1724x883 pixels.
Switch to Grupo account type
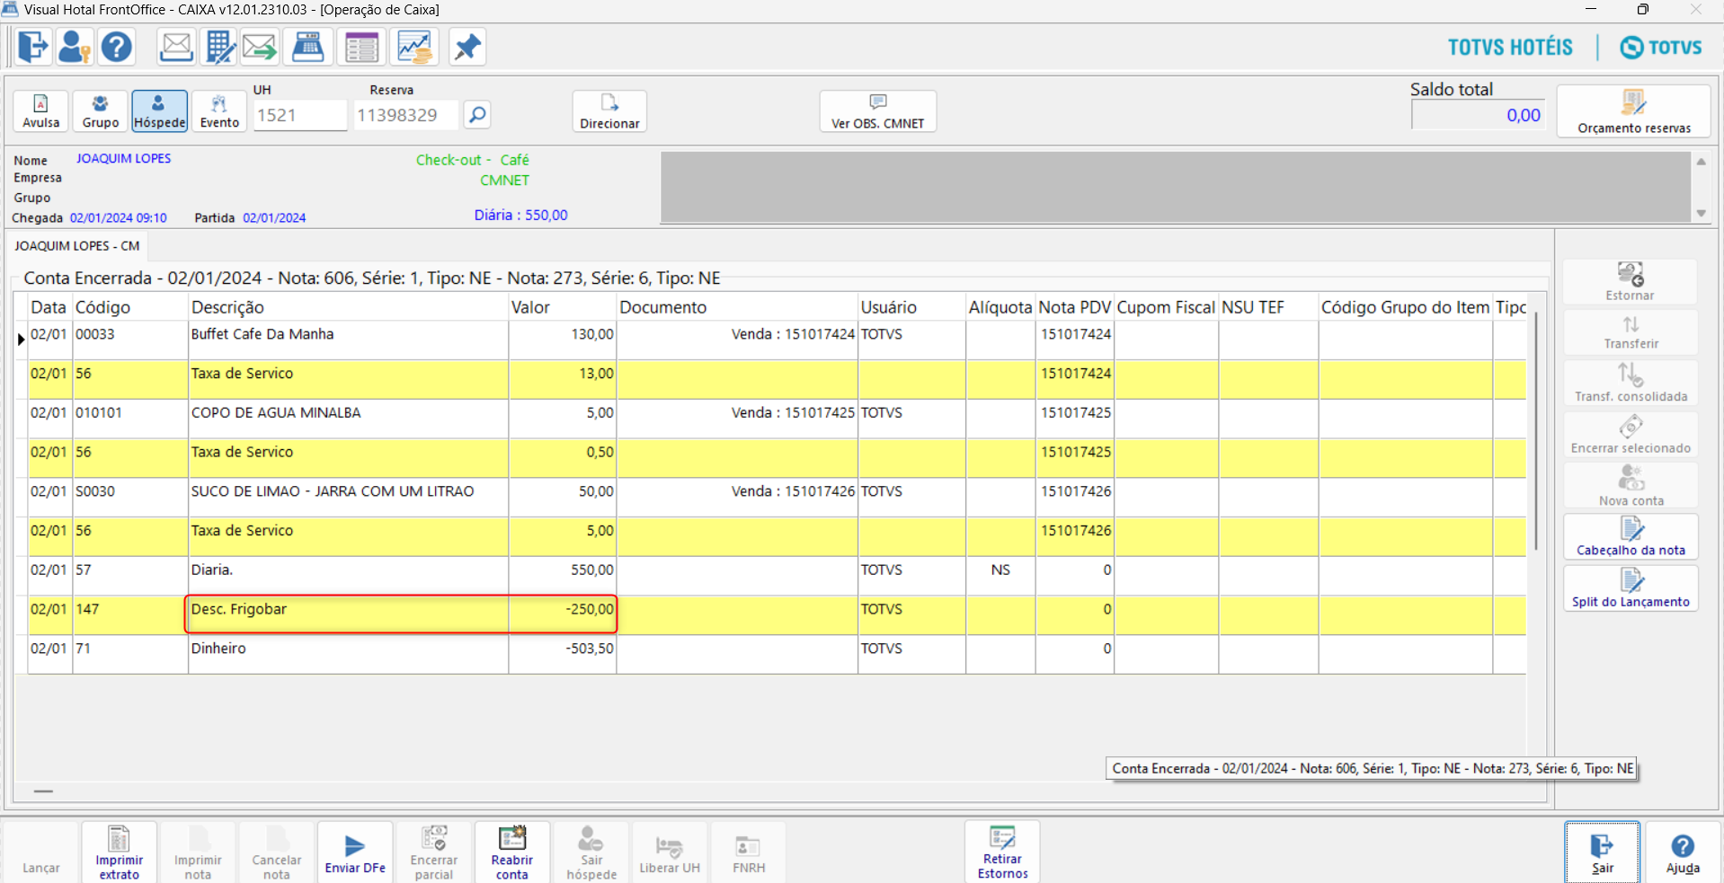[x=100, y=111]
